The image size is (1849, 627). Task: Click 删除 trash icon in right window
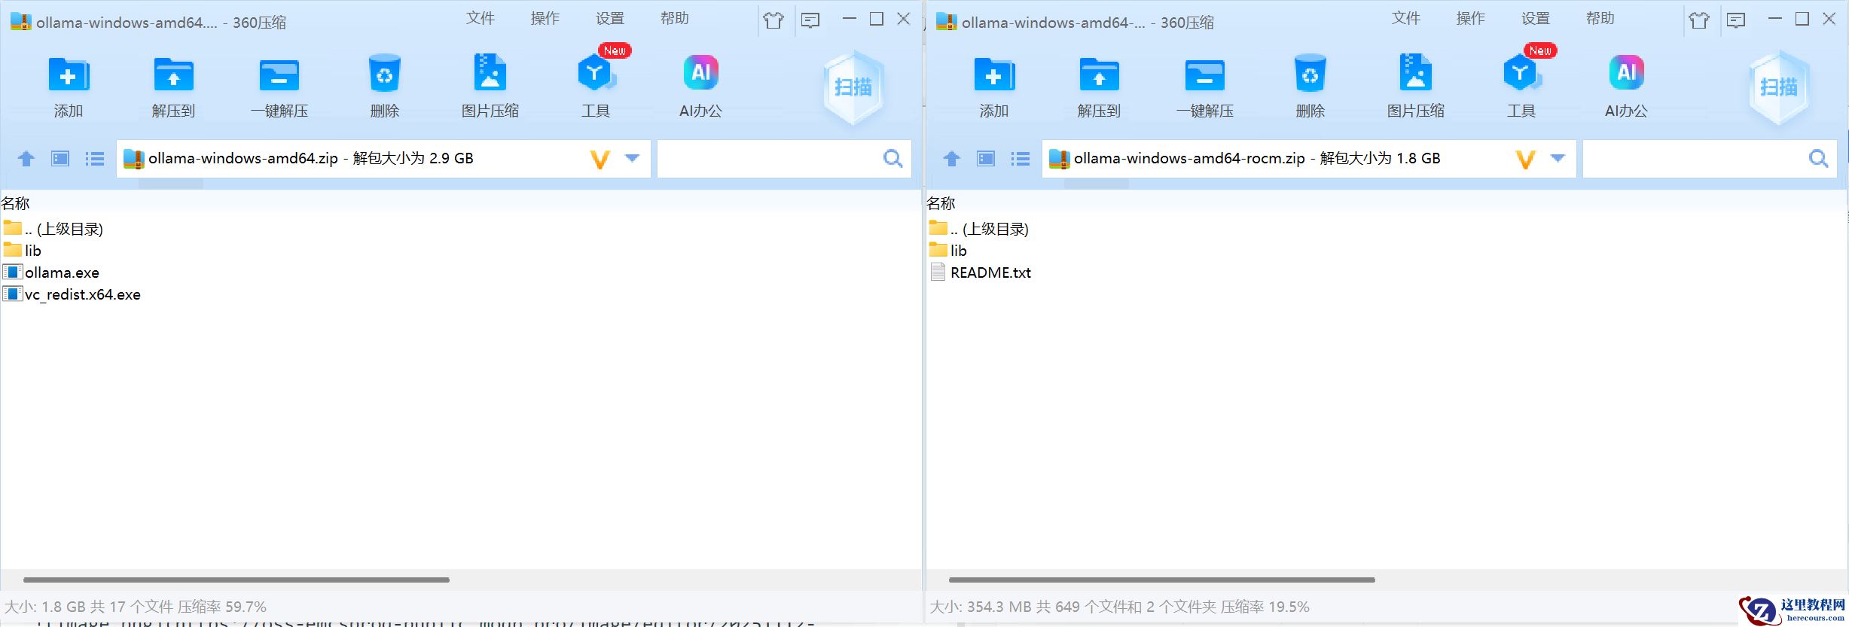pos(1310,74)
